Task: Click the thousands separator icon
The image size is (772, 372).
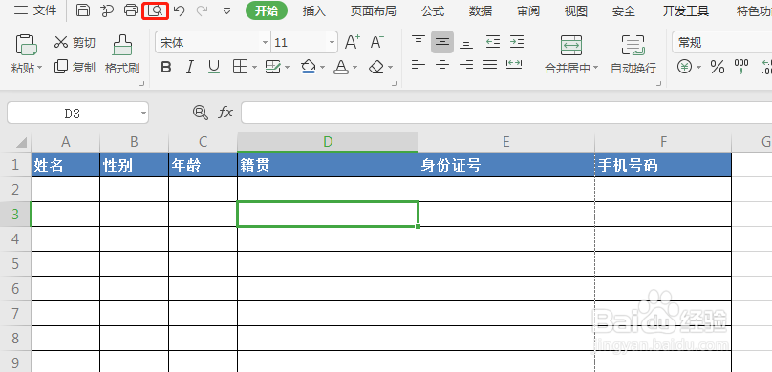Action: point(741,67)
